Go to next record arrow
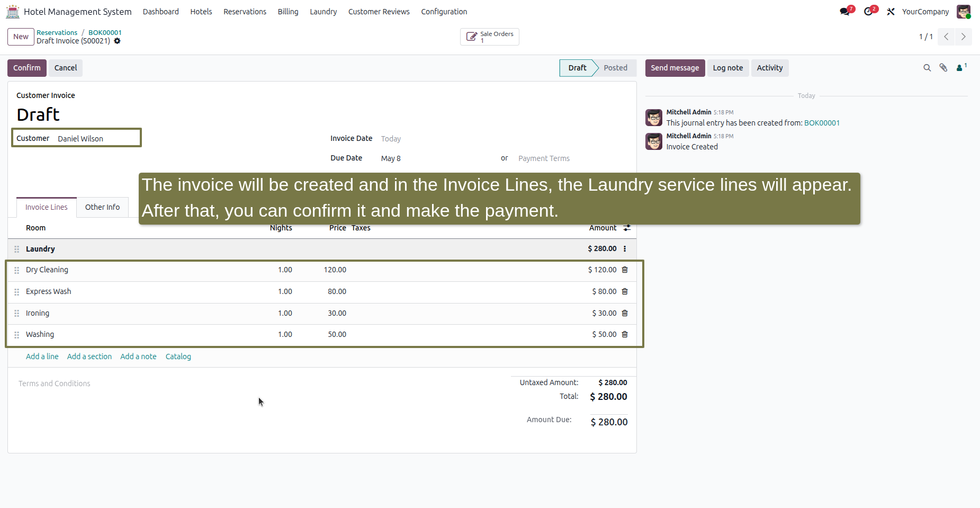This screenshot has width=980, height=508. (964, 37)
